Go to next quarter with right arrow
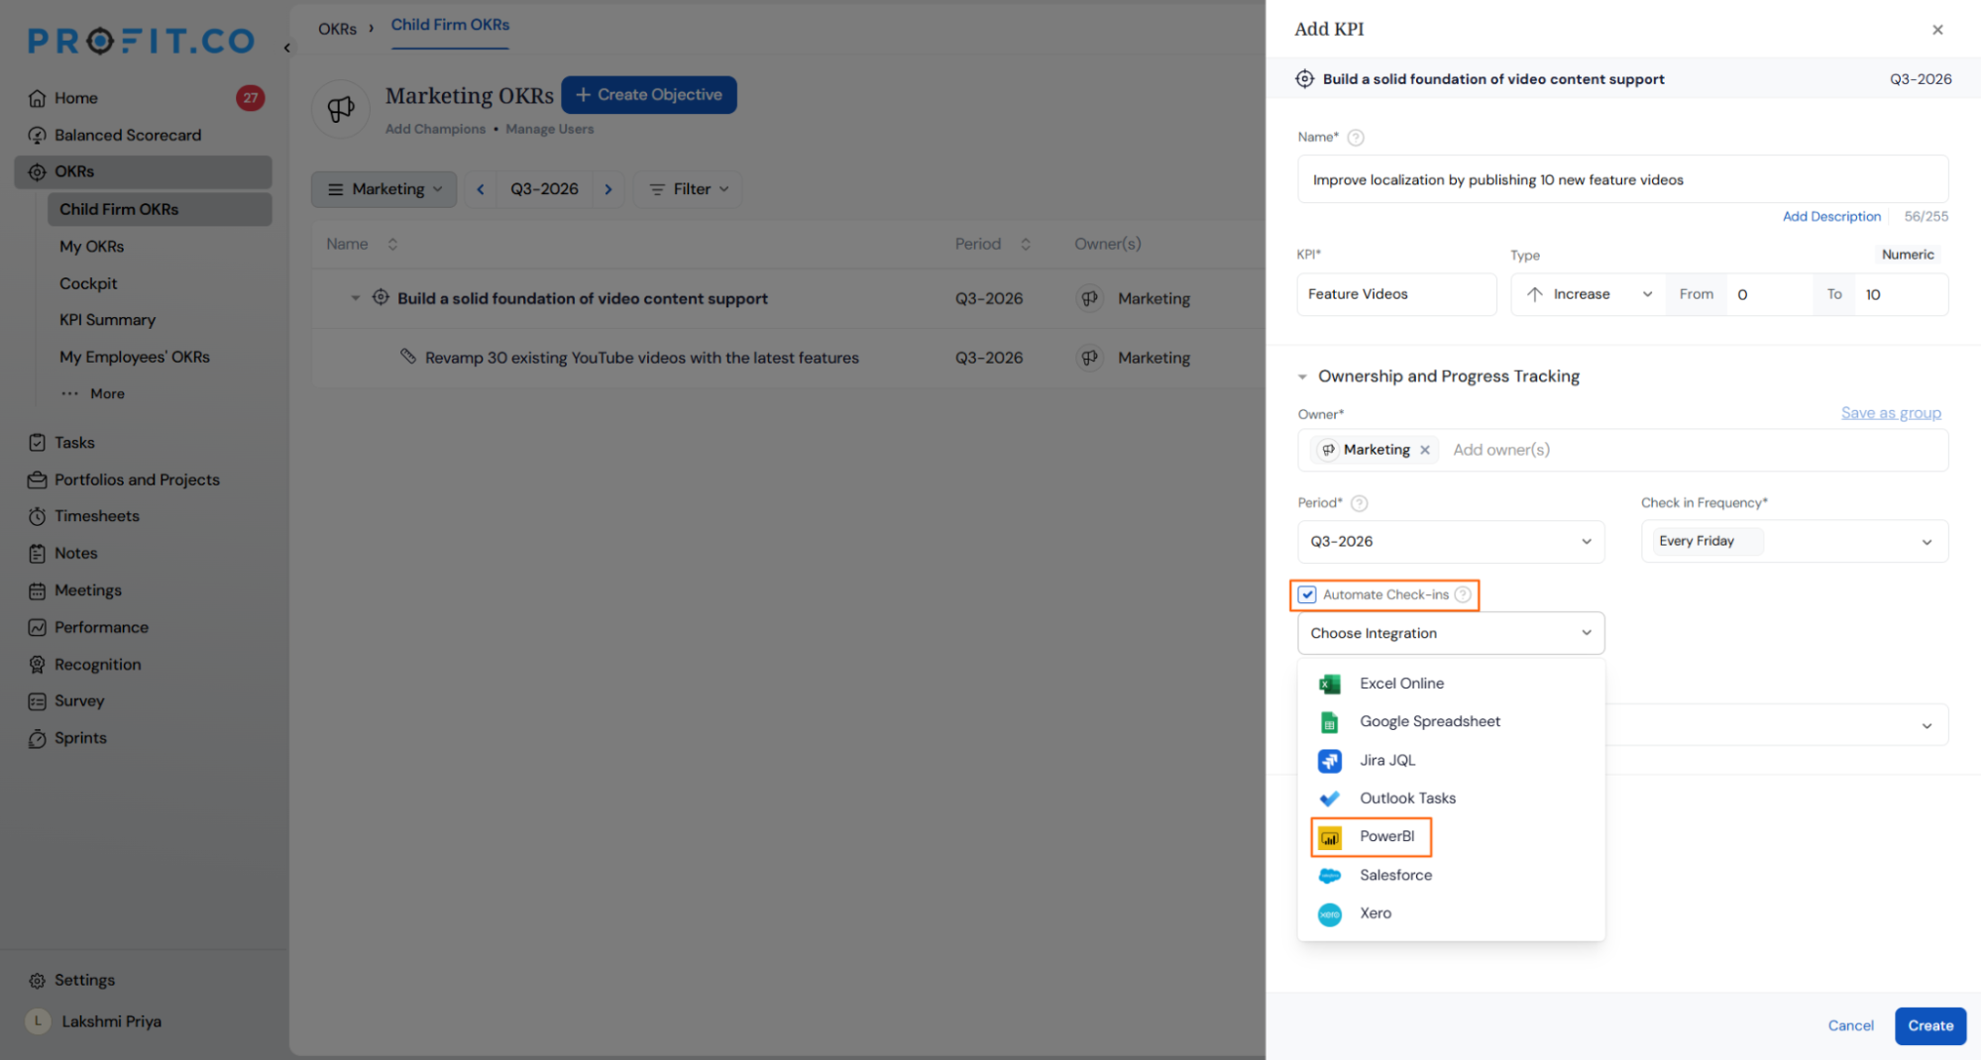 coord(608,189)
